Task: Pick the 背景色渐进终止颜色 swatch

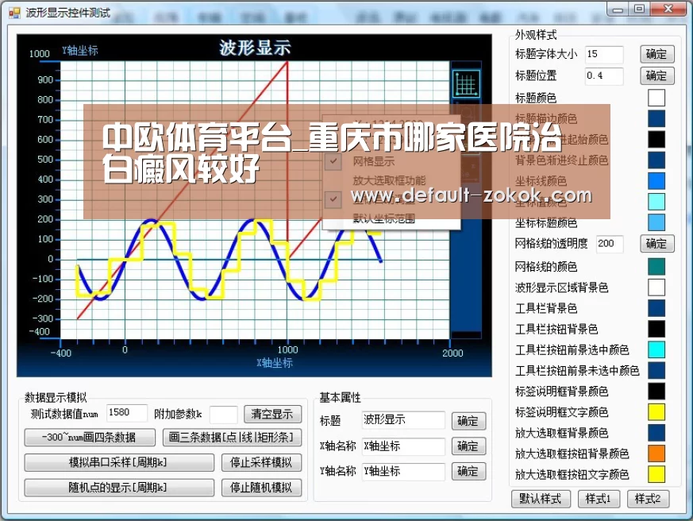Action: click(656, 160)
